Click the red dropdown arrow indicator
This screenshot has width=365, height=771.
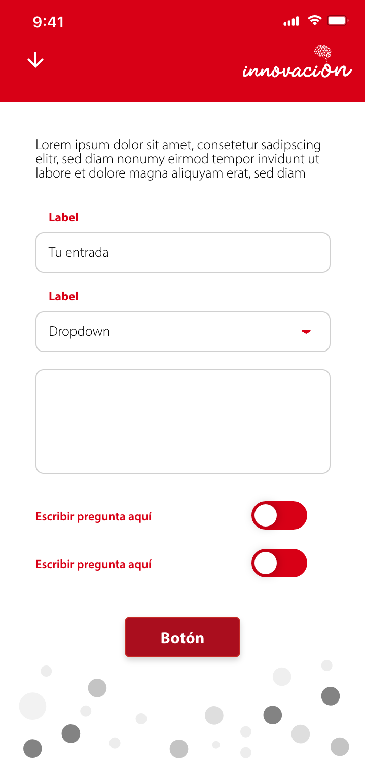tap(306, 332)
